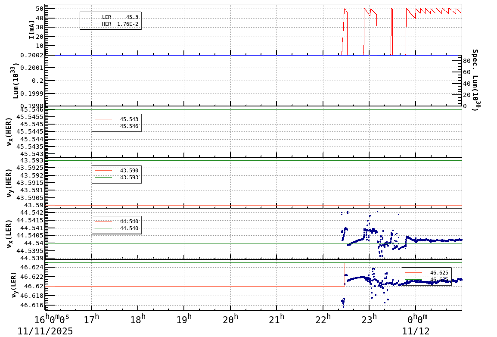Click tick label 30 on the current axis
Viewport: 497px width, 337px height.
[39, 27]
